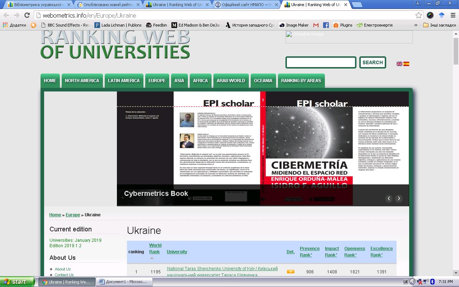This screenshot has height=287, width=459.
Task: Open the Gmail bookmark icon
Action: click(316, 25)
